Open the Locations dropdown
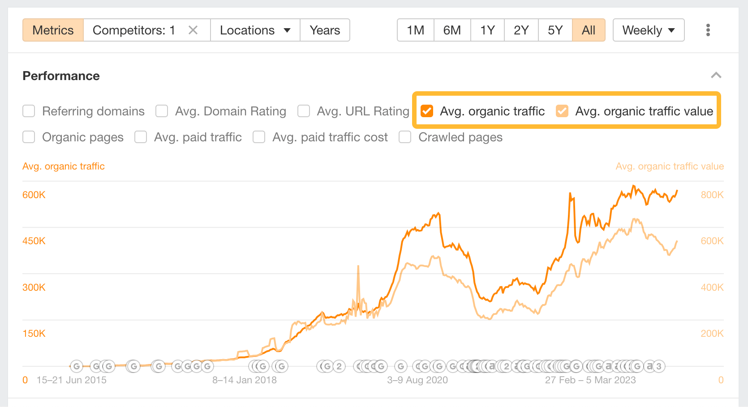The width and height of the screenshot is (748, 407). pos(254,30)
